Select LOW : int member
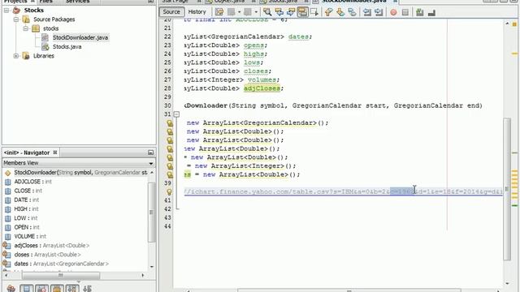Screen dimensions: 520x292 pos(25,218)
